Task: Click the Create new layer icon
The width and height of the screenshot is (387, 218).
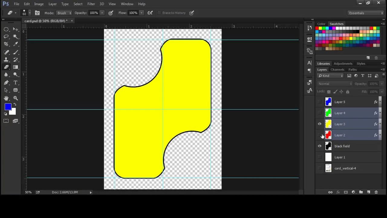Action: pyautogui.click(x=369, y=192)
